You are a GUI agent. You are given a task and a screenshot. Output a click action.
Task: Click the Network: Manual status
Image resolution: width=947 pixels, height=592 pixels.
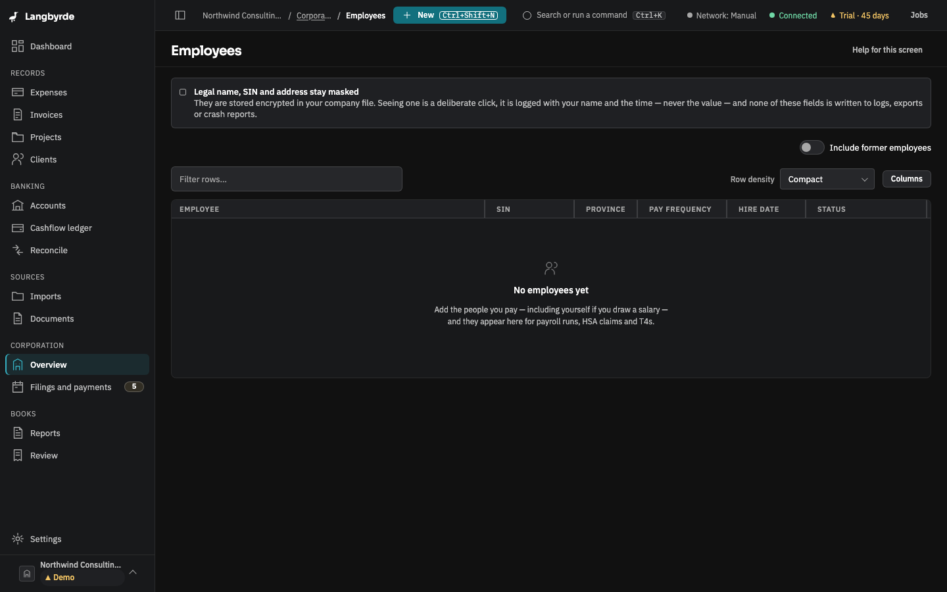pyautogui.click(x=721, y=16)
